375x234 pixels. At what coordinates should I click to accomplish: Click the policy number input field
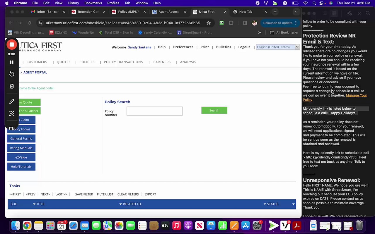(154, 111)
